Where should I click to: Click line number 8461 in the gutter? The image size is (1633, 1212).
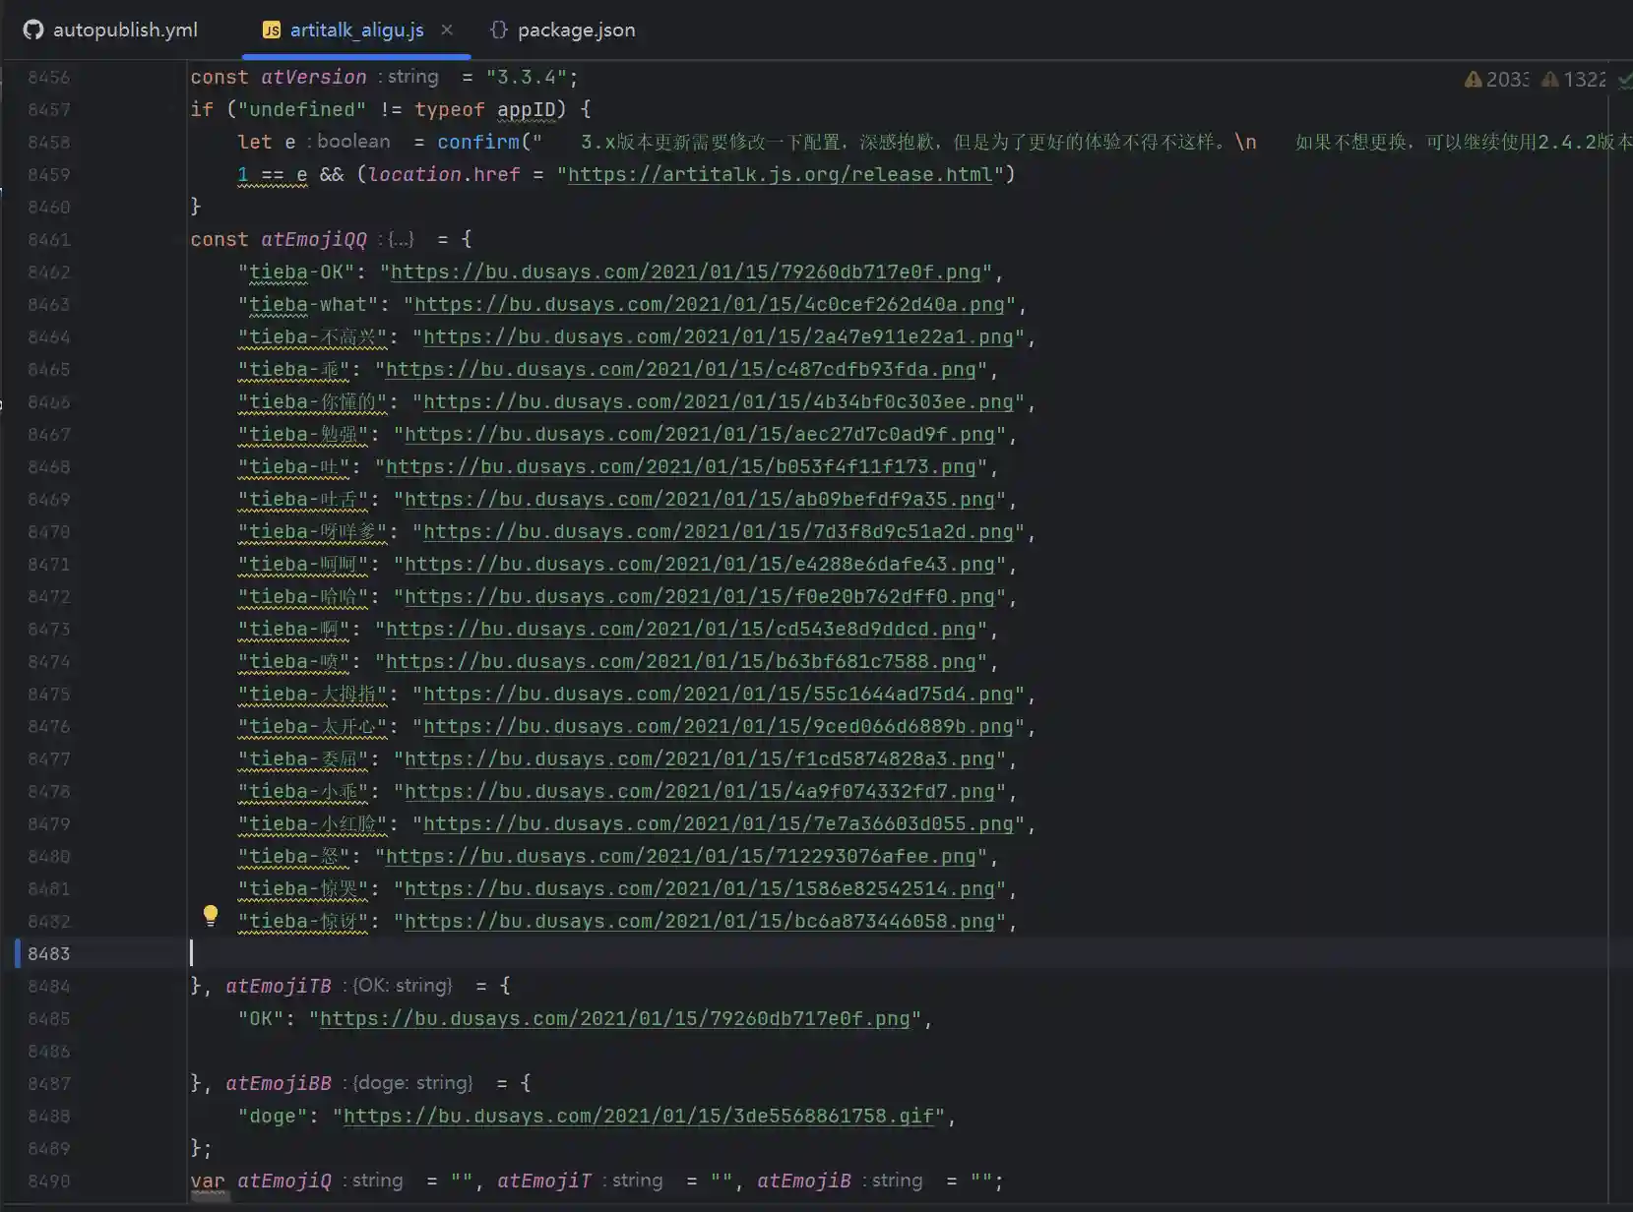click(49, 240)
